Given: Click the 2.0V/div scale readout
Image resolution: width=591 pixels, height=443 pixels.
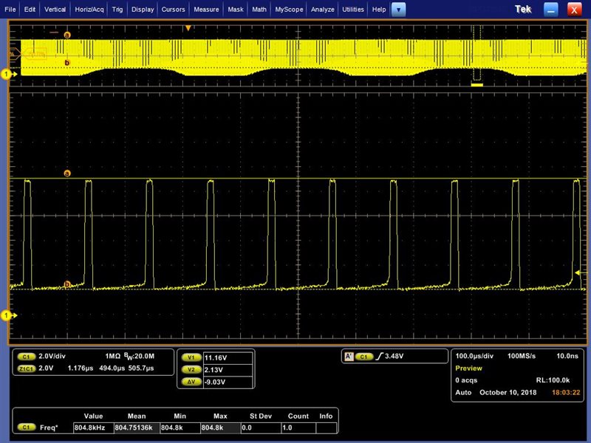Looking at the screenshot, I should (52, 356).
